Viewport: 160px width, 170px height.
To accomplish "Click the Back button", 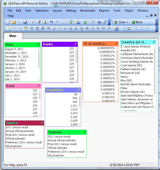I will pos(137,22).
